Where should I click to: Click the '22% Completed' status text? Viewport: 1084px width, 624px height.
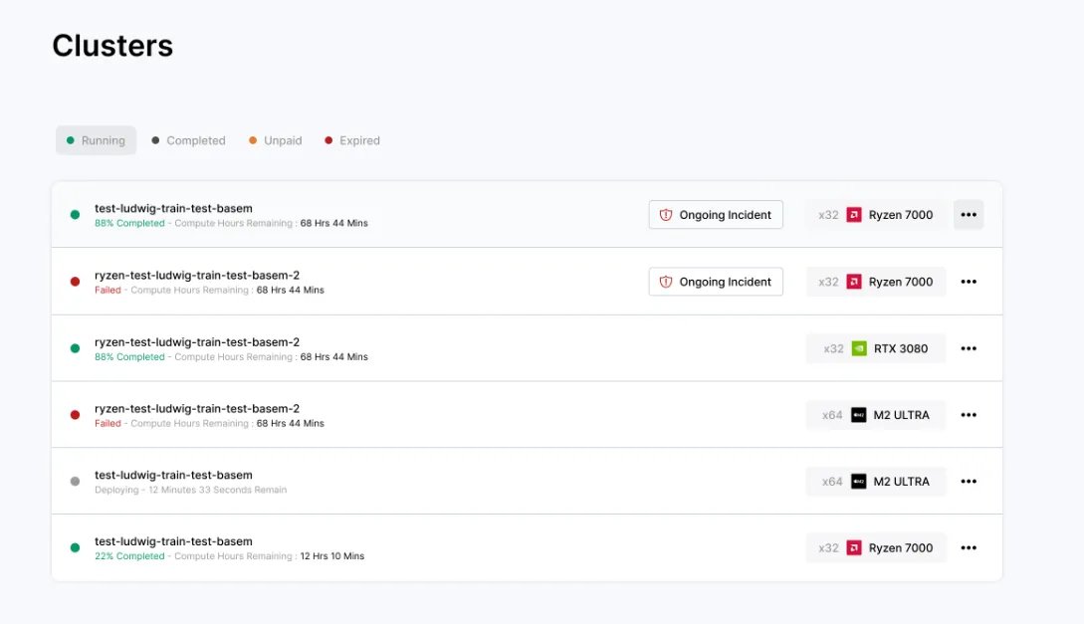130,556
